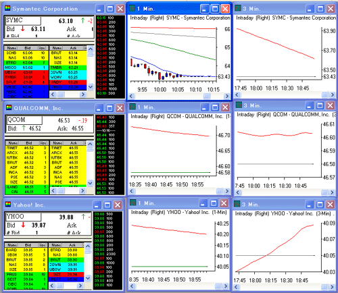
Task: Click right scroll arrow in SYMC 3 Min chart
Action: point(333,95)
